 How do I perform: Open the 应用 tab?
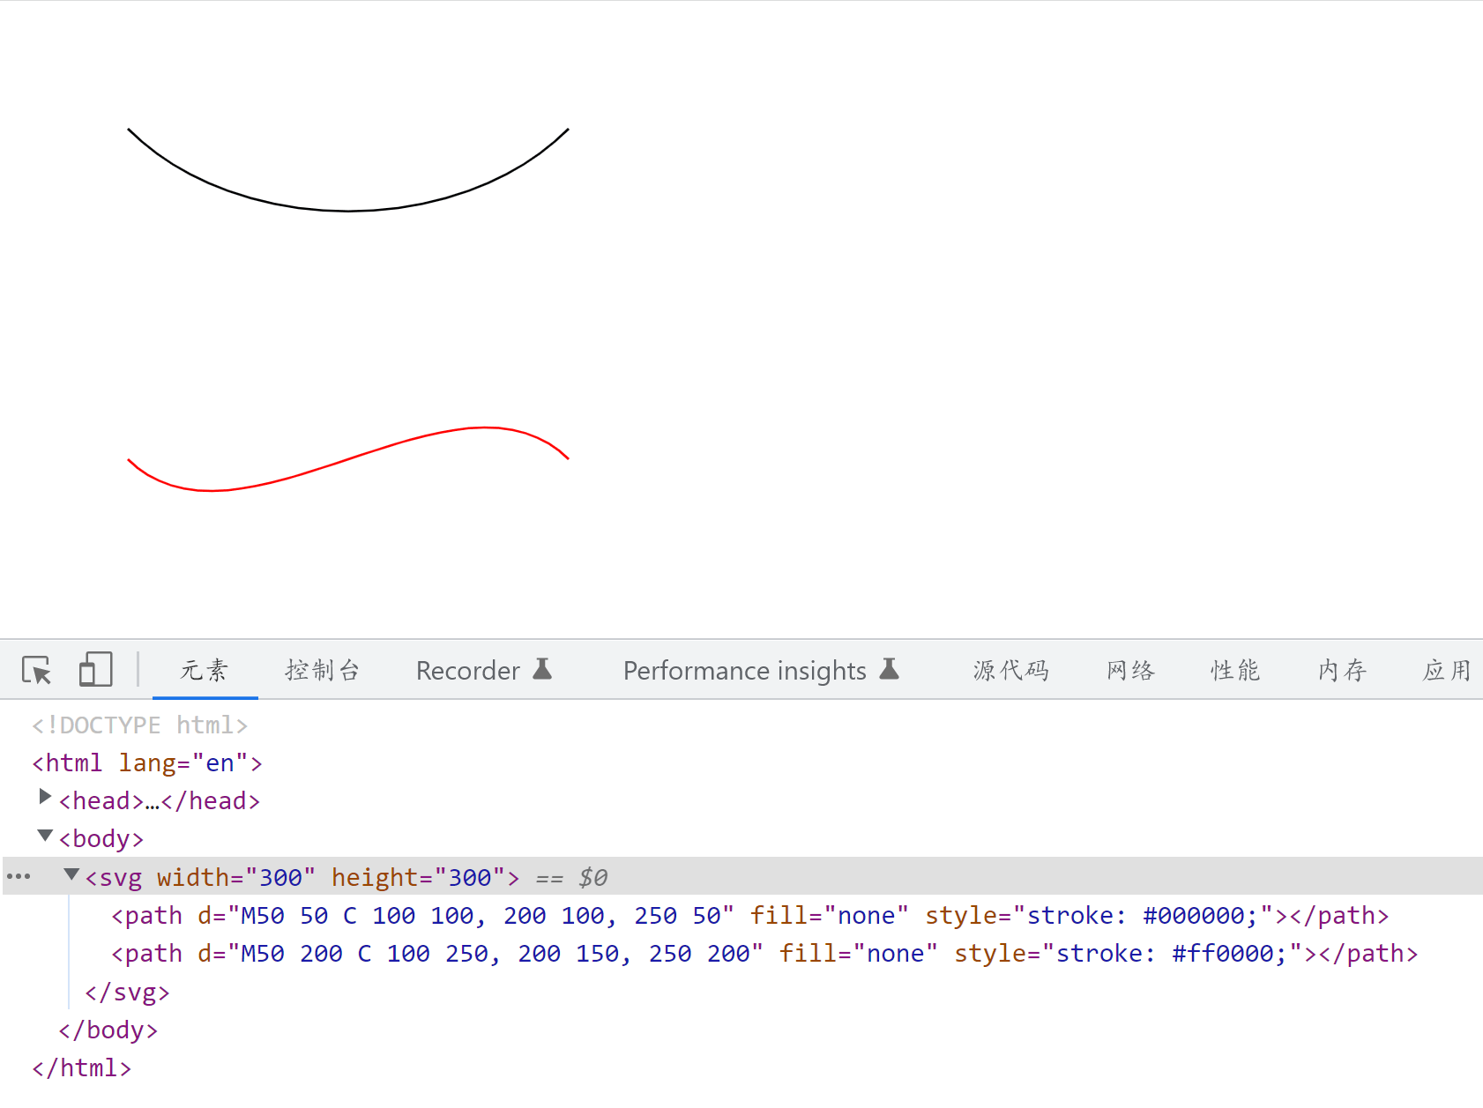pos(1447,670)
